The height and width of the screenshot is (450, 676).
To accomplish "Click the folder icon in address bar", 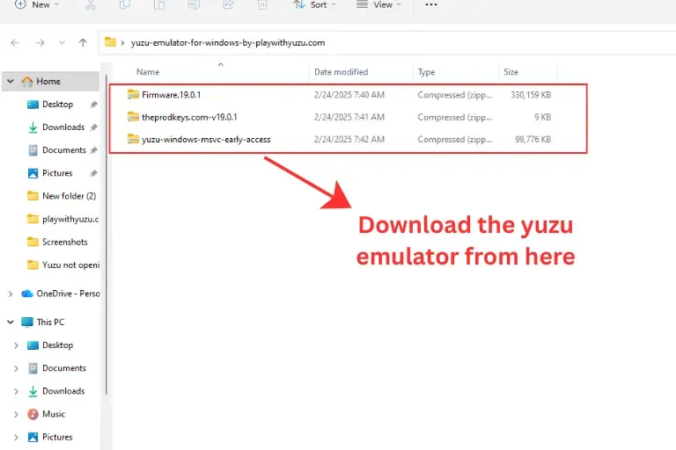I will [110, 42].
